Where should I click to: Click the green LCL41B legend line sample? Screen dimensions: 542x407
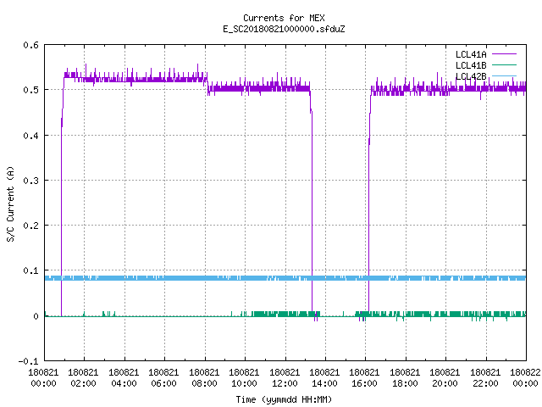point(504,64)
